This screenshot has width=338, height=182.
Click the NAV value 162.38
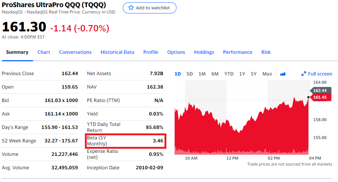pyautogui.click(x=155, y=87)
